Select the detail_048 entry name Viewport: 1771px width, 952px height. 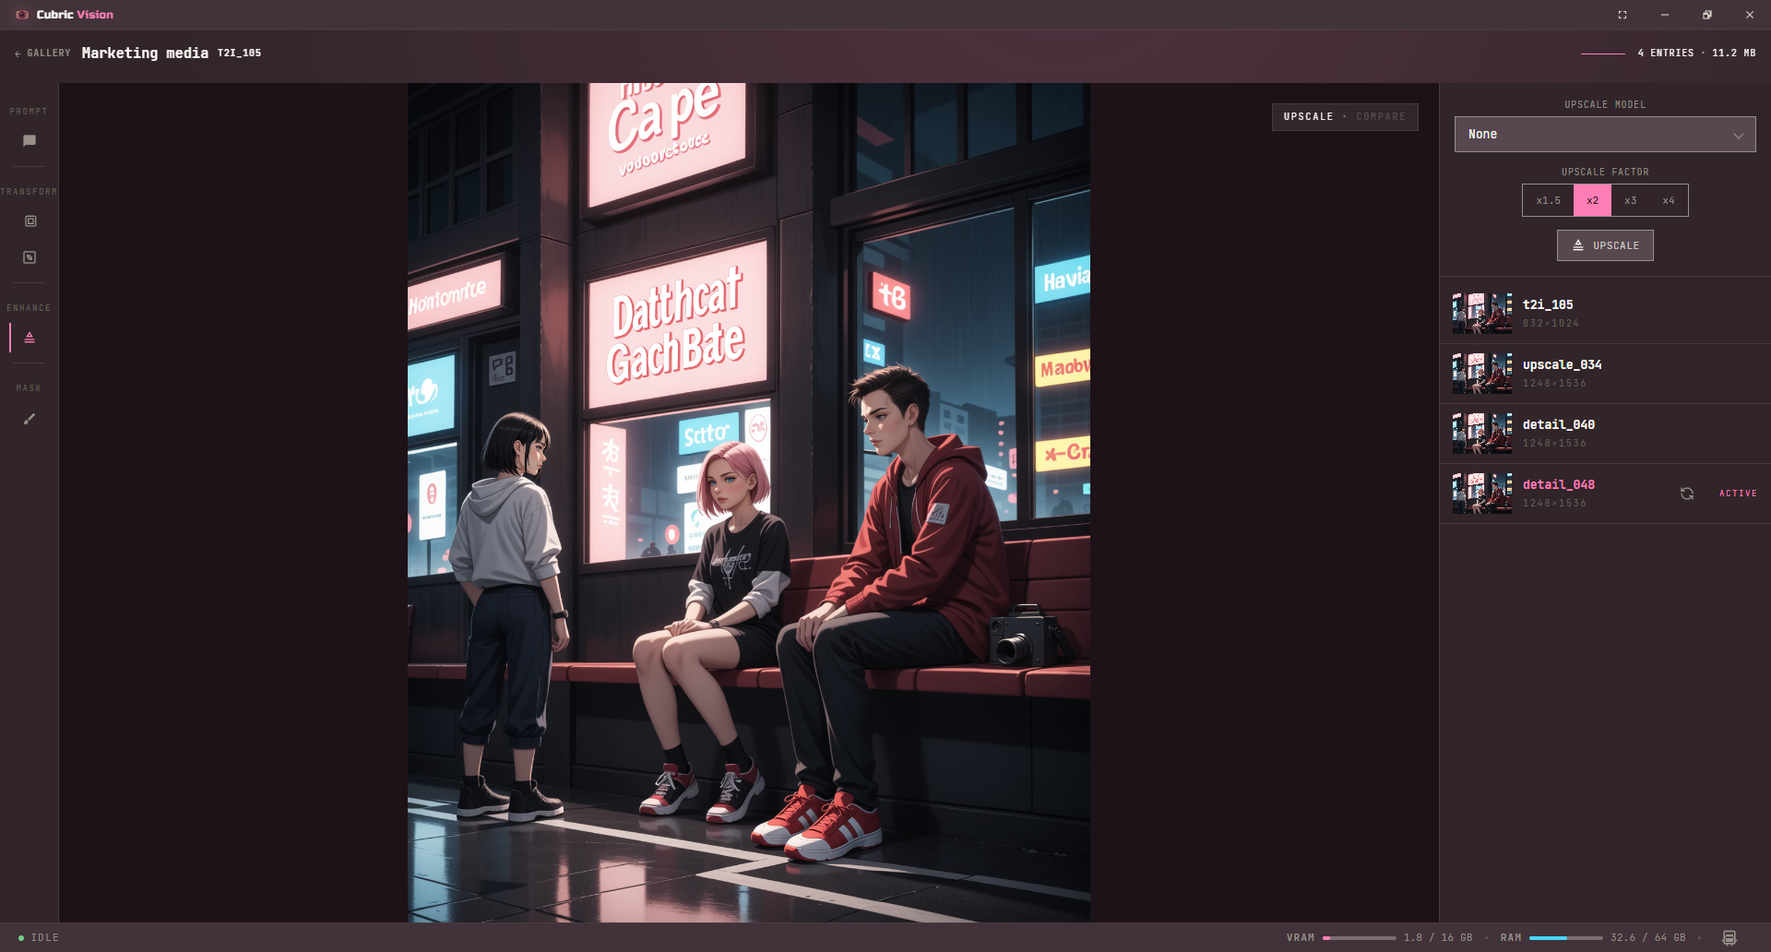click(x=1559, y=484)
